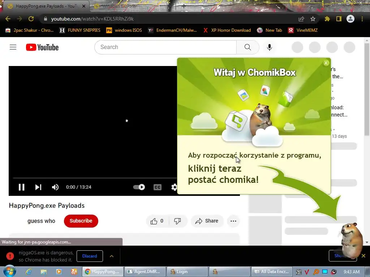Open the VineMEMZ bookmark
Screen dimensions: 370x277
coord(303,30)
